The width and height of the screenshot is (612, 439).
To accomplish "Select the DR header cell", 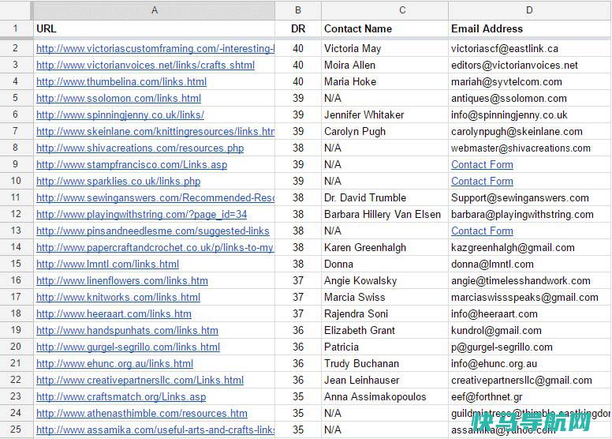I will pos(298,28).
